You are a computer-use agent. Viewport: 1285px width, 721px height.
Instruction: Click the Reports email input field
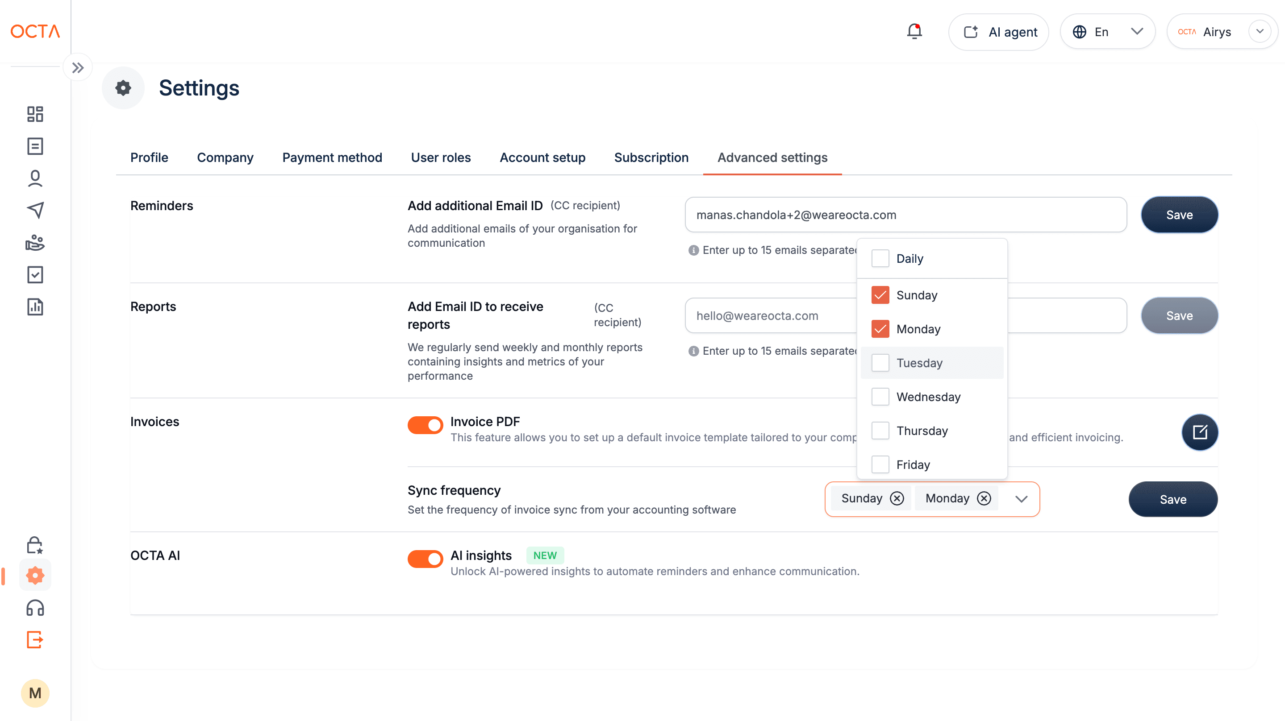click(x=905, y=315)
